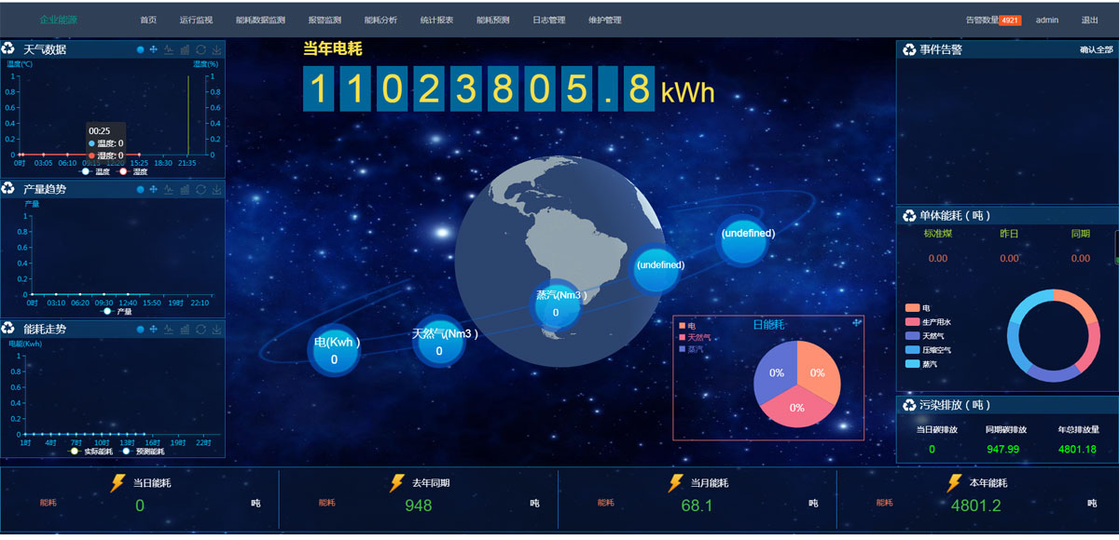The height and width of the screenshot is (540, 1119).
Task: Open the admin user menu
Action: pos(1046,20)
